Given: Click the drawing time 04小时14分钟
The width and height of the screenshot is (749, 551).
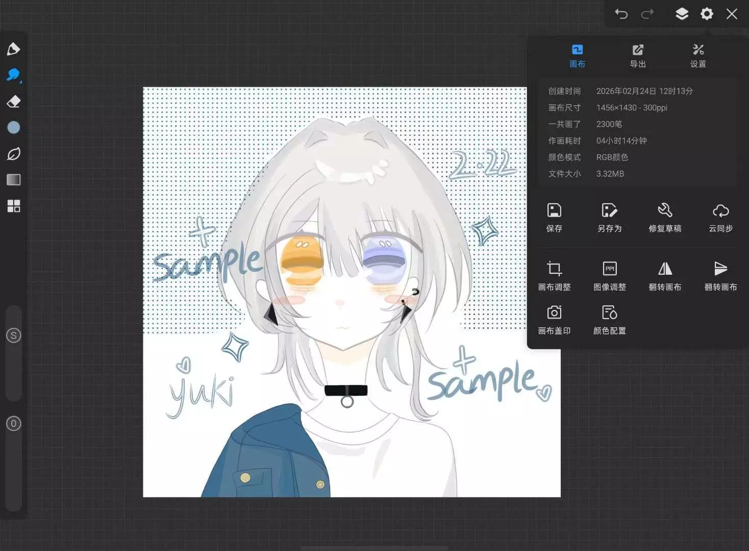Looking at the screenshot, I should (621, 140).
